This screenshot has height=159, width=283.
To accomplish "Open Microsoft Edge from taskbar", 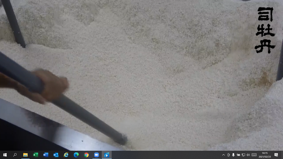I will (x=76, y=155).
